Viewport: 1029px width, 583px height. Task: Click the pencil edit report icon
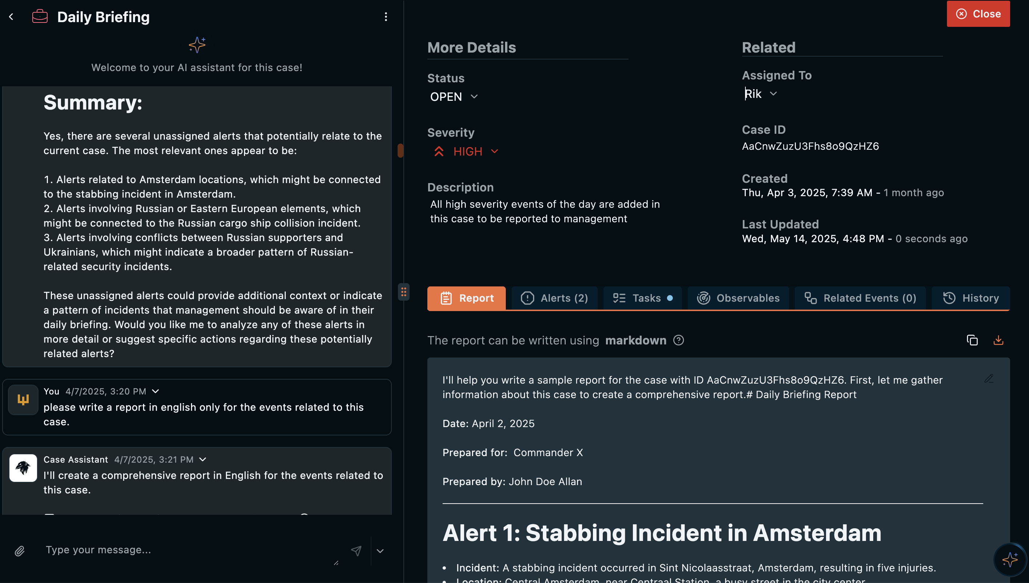(x=989, y=379)
